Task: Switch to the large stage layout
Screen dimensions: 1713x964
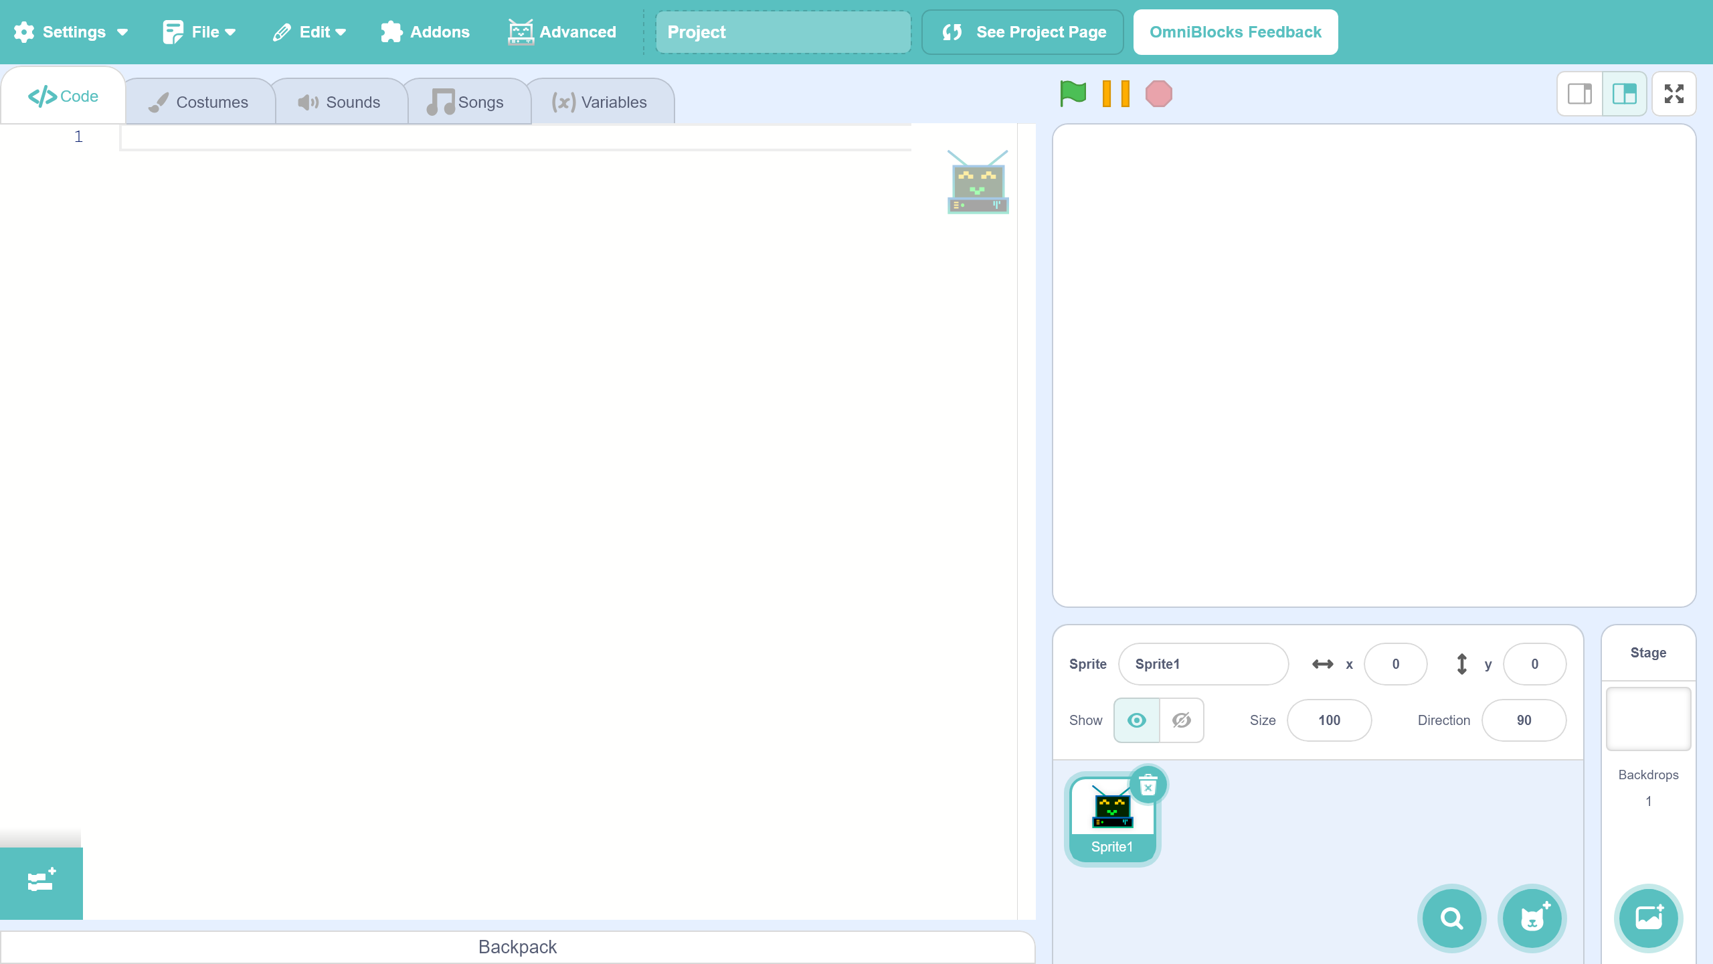Action: (x=1624, y=94)
